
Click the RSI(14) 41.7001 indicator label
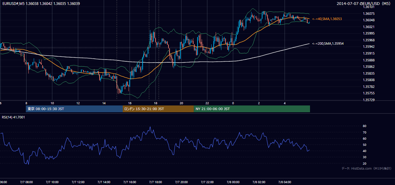pos(13,117)
